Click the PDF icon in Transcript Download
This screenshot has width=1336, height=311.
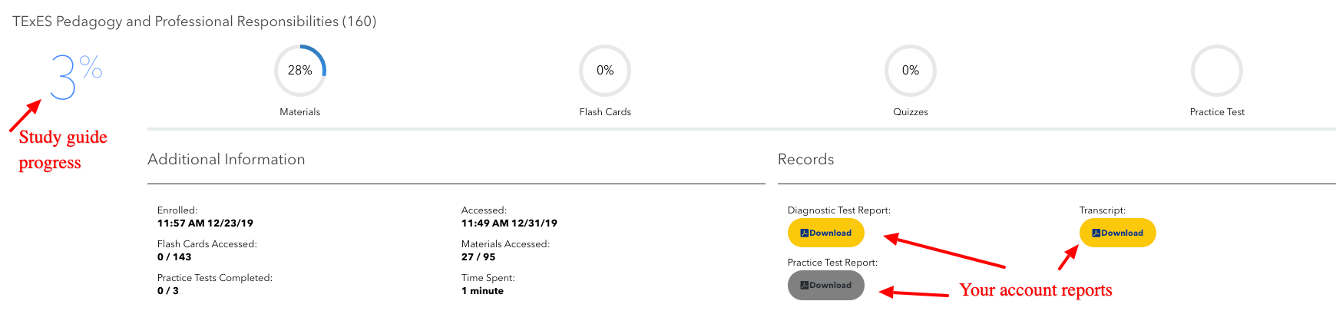tap(1096, 233)
